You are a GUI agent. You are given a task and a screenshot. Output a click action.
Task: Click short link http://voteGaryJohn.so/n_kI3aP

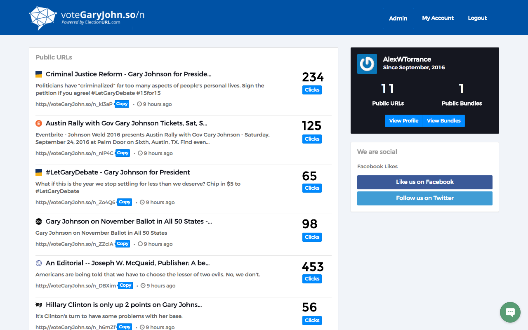(x=74, y=104)
